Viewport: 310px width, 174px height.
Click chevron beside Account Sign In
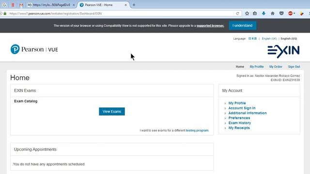tap(225, 108)
